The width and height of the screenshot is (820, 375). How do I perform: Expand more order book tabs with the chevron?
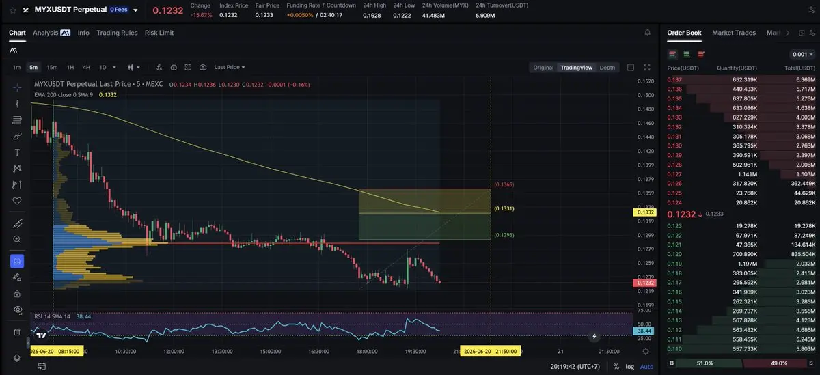point(787,32)
